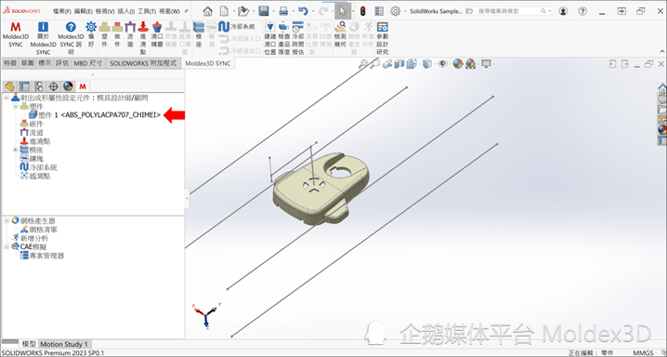The image size is (667, 357).
Task: Select the Moldex3D manager tab icon
Action: (83, 86)
